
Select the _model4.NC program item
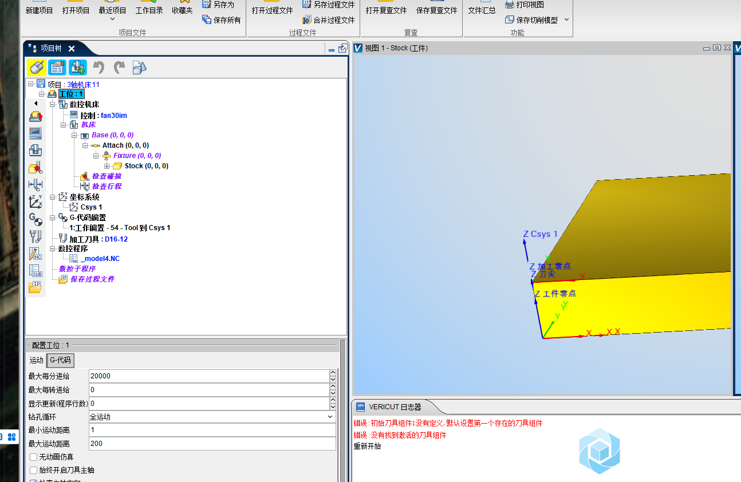[x=100, y=259]
